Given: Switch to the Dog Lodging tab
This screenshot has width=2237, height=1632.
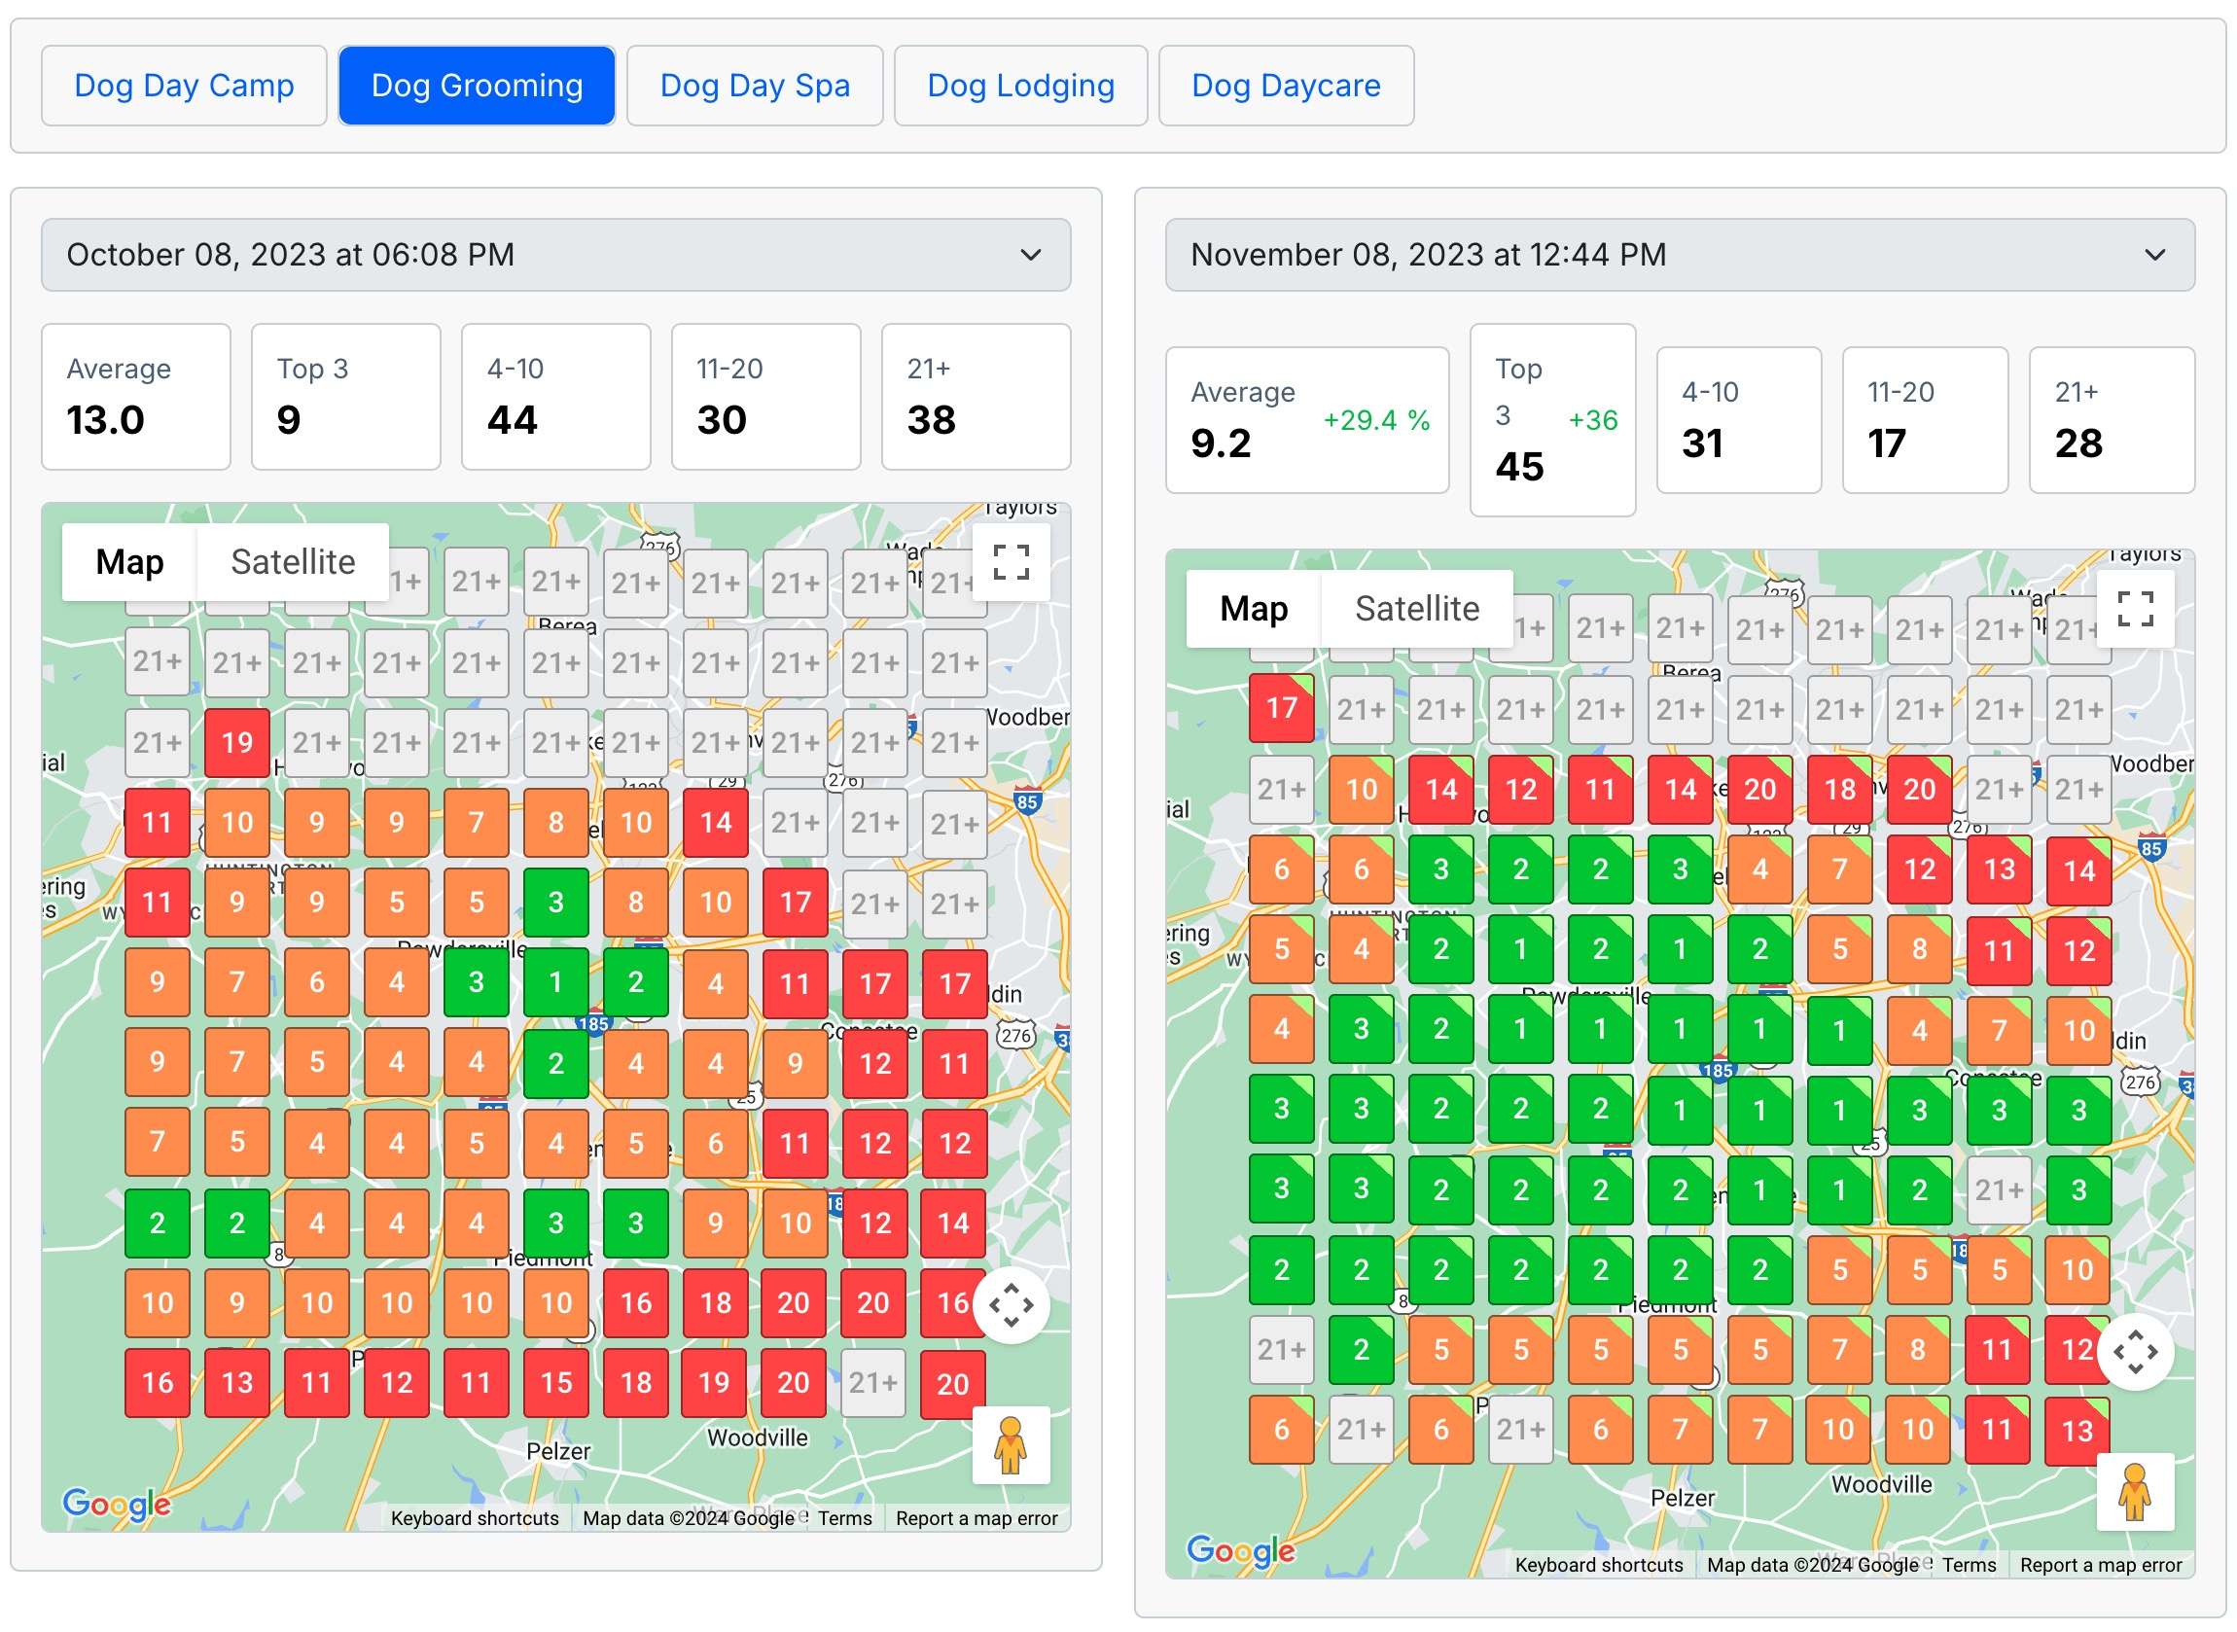Looking at the screenshot, I should coord(1019,86).
